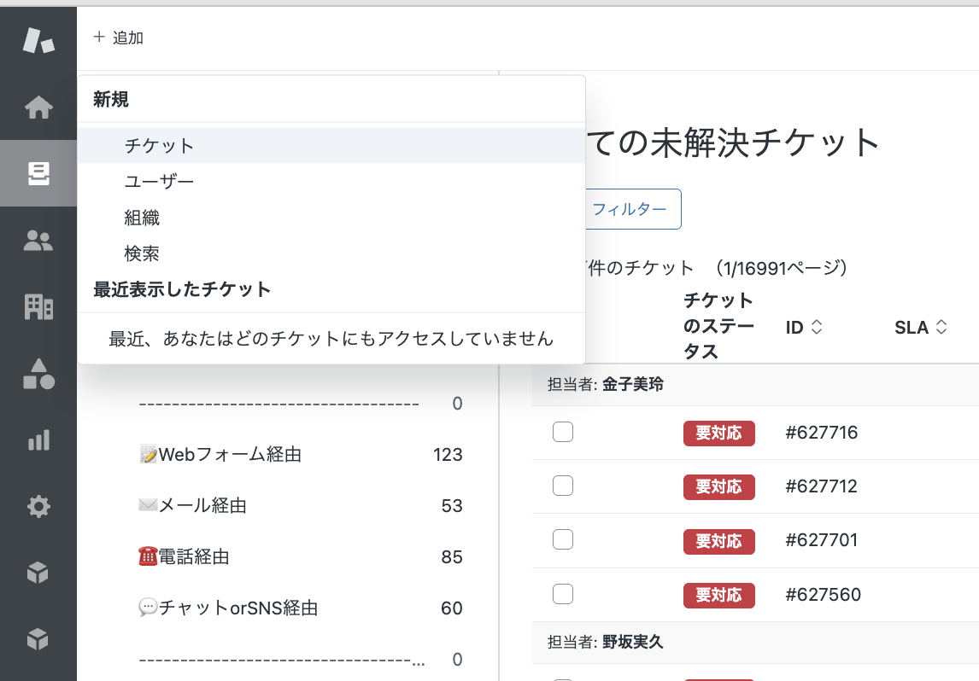Screen dimensions: 979x681
Task: Click the count 123 beside Webフォーム経由
Action: pos(448,455)
